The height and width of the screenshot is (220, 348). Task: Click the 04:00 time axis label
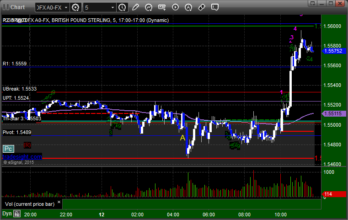[x=173, y=215]
